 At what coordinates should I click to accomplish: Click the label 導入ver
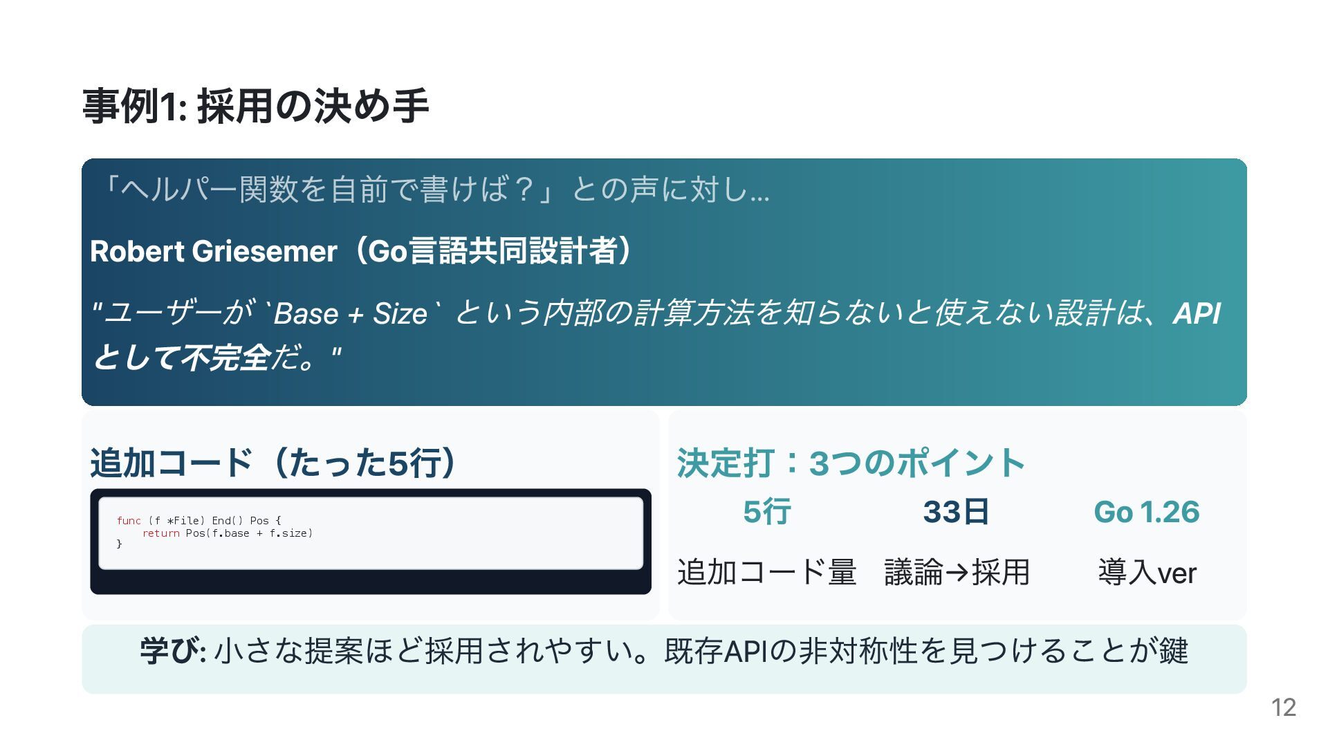(x=1147, y=573)
